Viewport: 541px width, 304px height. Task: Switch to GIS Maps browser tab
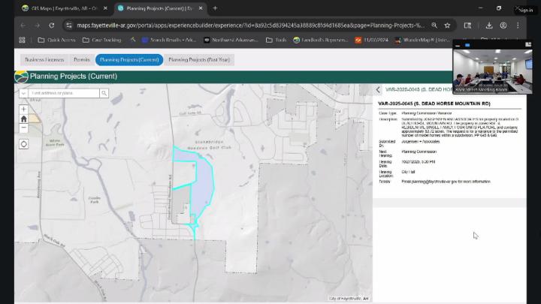64,8
